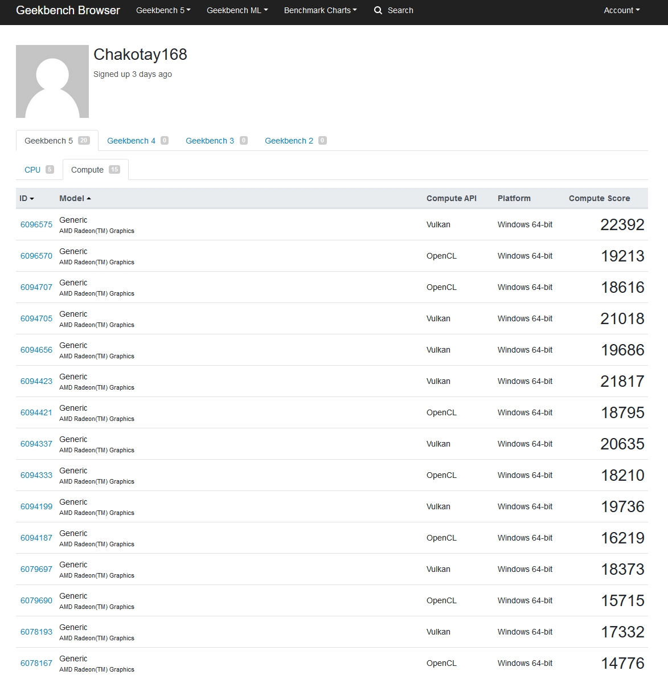
Task: Open result ID 6094333
Action: click(x=36, y=476)
